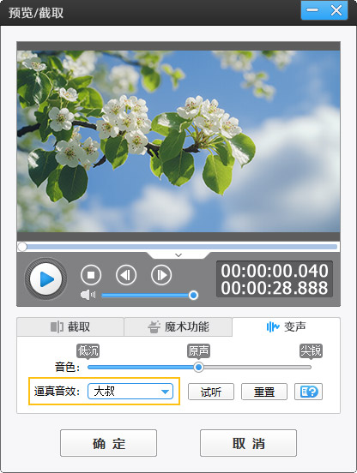Click the 试听 preview button
The image size is (357, 473).
[211, 392]
